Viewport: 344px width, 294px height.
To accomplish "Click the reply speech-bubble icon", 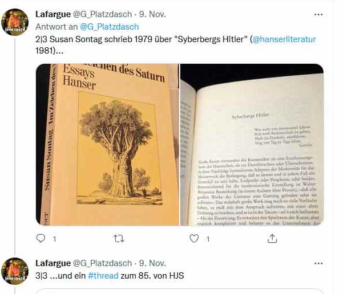I will (x=41, y=238).
